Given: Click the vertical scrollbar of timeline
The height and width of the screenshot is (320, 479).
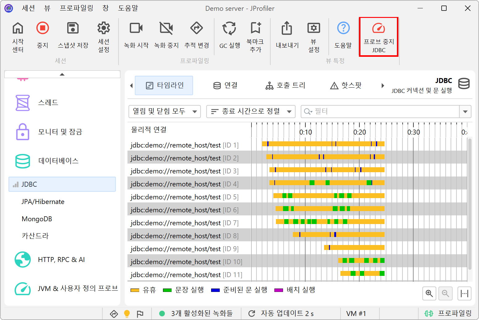Looking at the screenshot, I should point(470,204).
